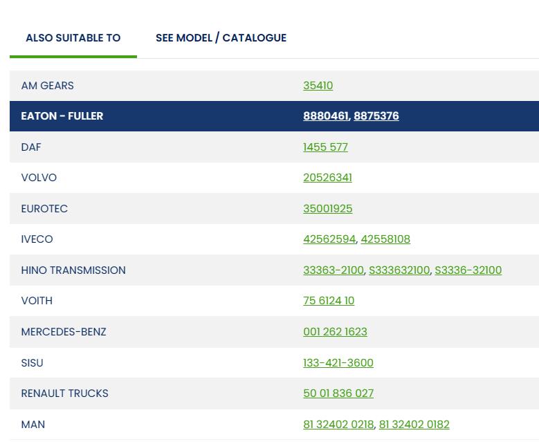Screen dimensions: 539x444
Task: Open Volvo reference 20526341
Action: click(x=327, y=178)
